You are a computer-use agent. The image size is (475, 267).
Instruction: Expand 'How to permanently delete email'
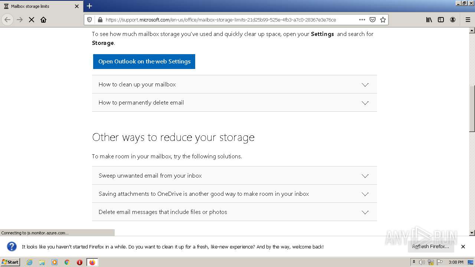[234, 103]
